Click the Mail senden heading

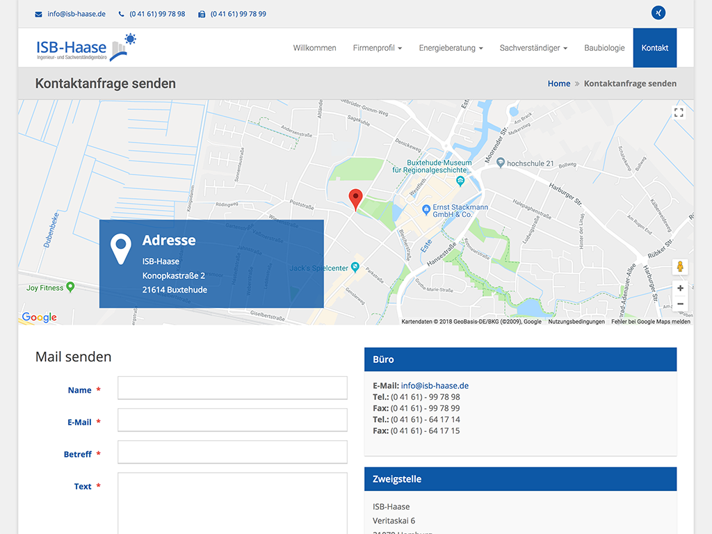(73, 357)
